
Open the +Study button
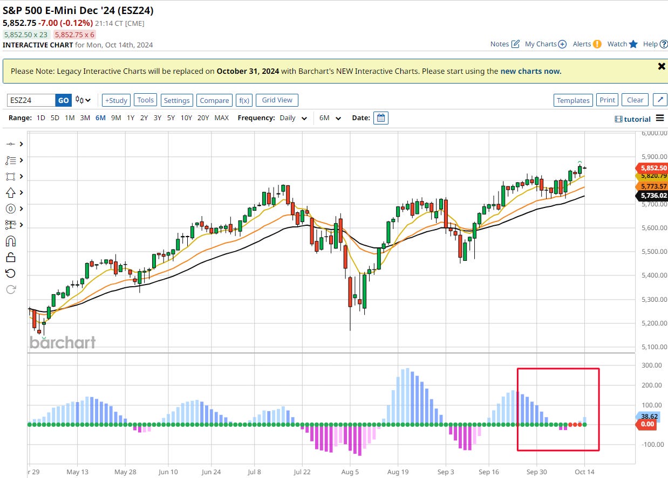point(116,100)
